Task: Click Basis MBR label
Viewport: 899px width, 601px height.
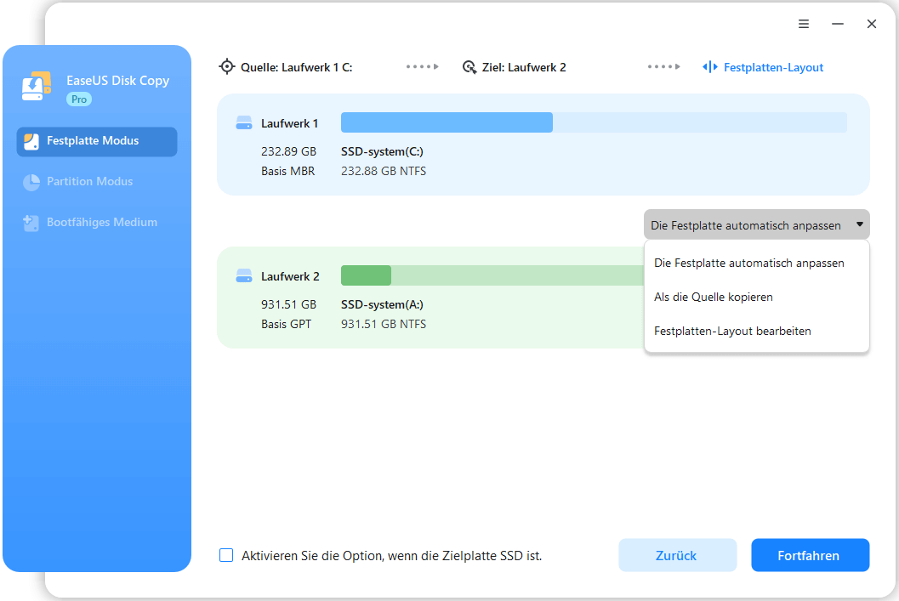Action: (287, 172)
